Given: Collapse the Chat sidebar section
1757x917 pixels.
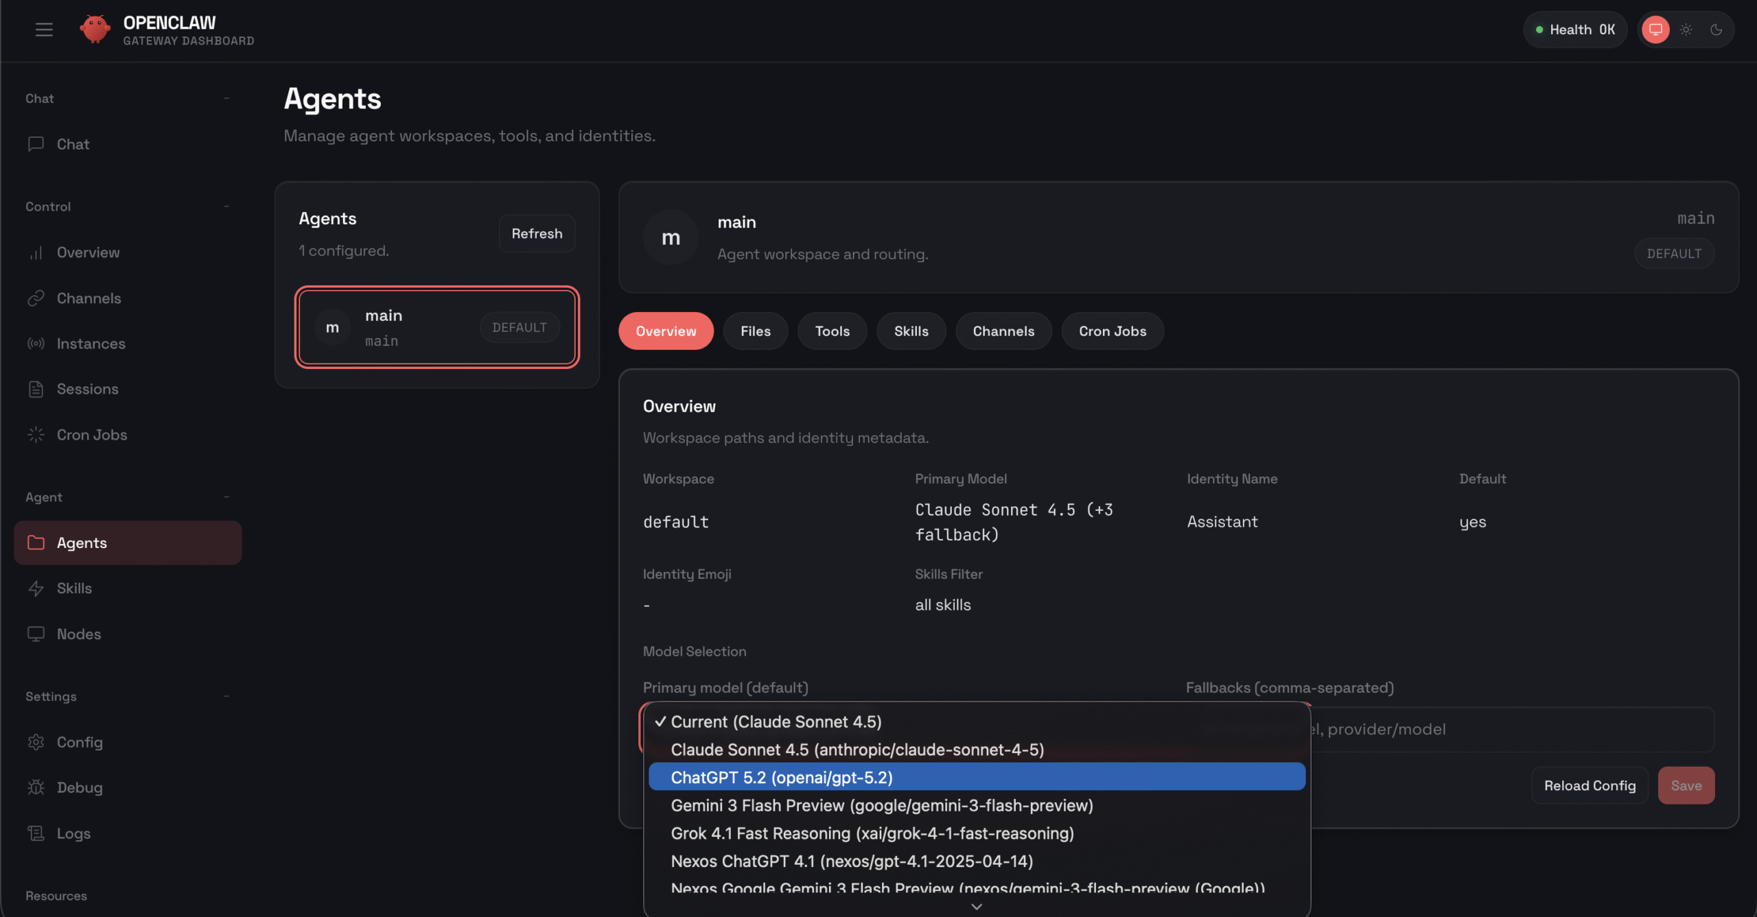Looking at the screenshot, I should pyautogui.click(x=226, y=98).
